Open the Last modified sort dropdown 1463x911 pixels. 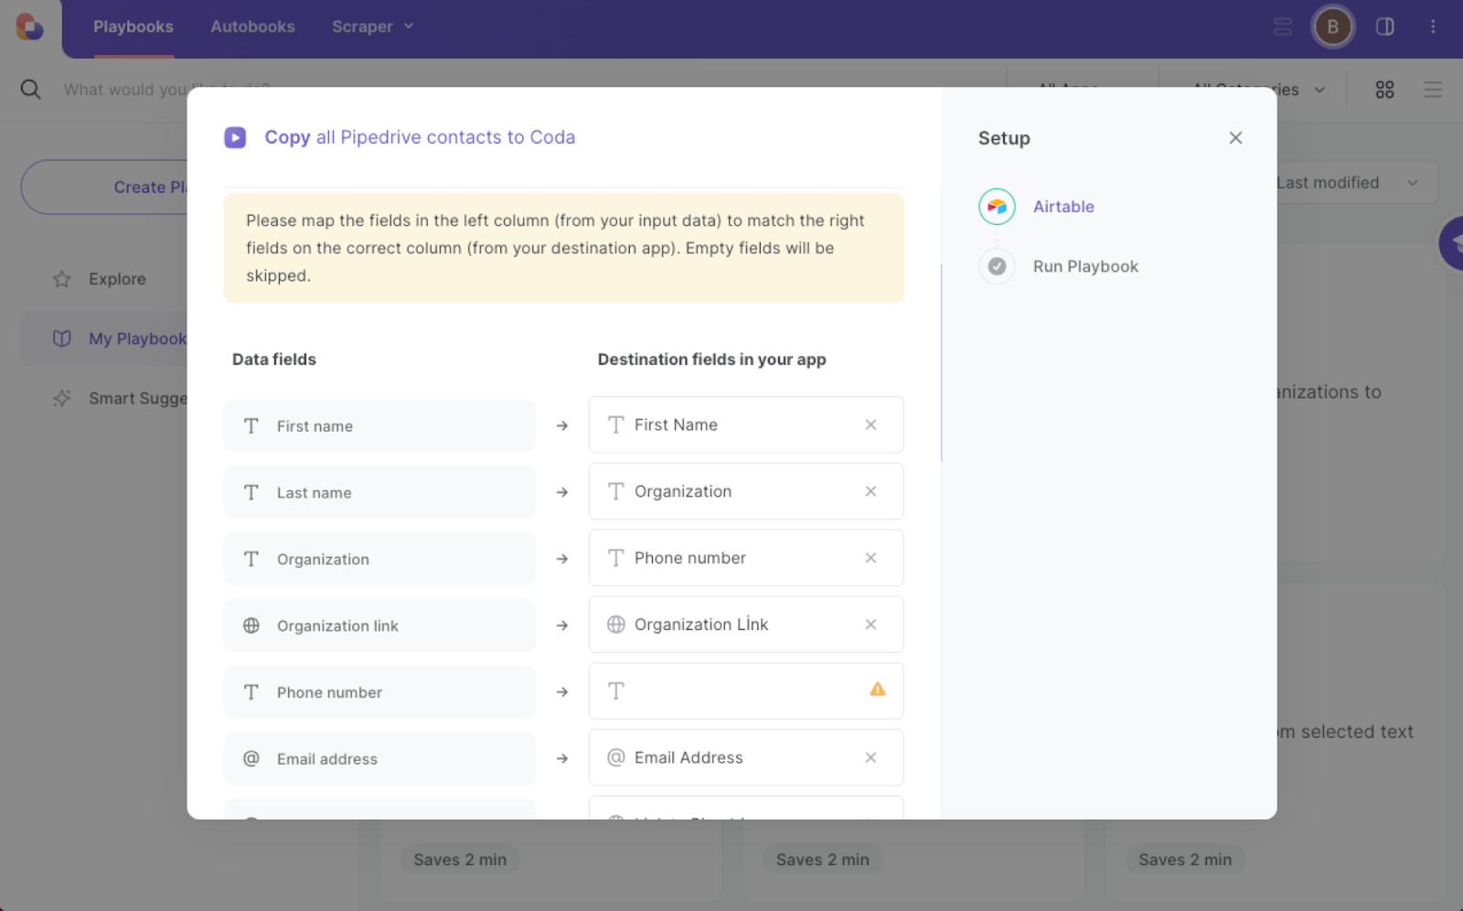pyautogui.click(x=1357, y=183)
